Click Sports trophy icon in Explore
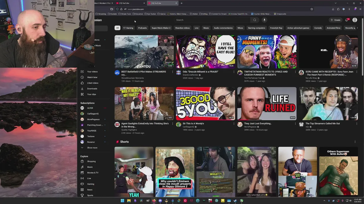 82,195
